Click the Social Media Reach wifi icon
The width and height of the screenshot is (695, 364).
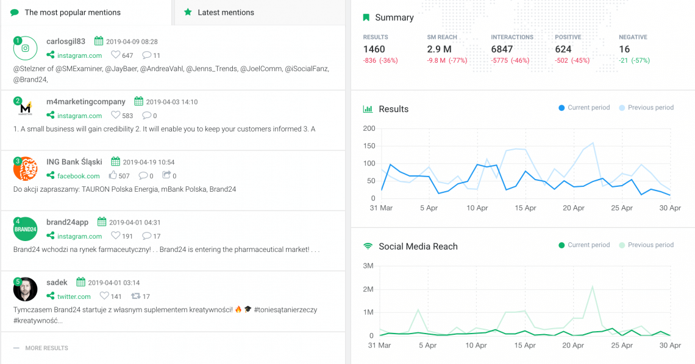368,247
